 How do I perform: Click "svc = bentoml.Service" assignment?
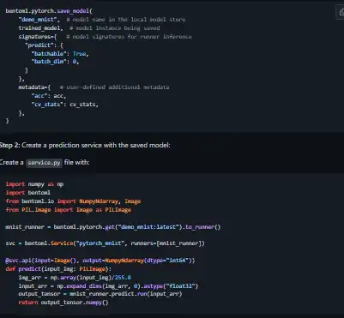(39, 243)
